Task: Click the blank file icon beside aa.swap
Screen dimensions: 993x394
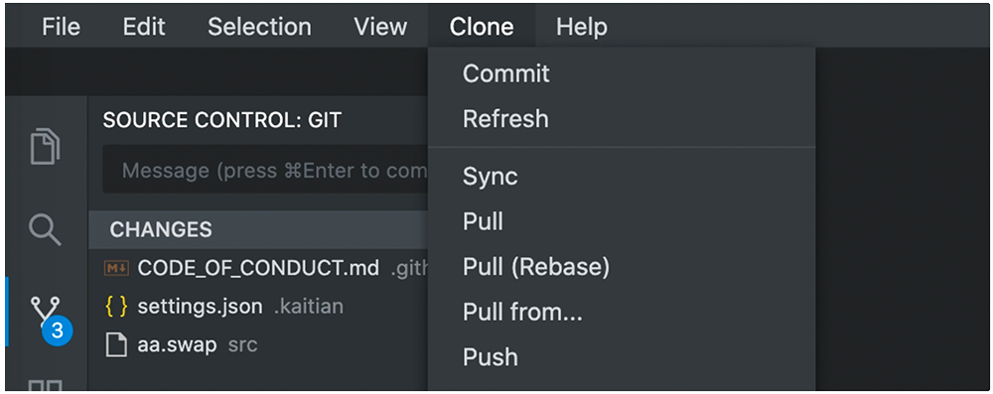Action: (x=116, y=345)
